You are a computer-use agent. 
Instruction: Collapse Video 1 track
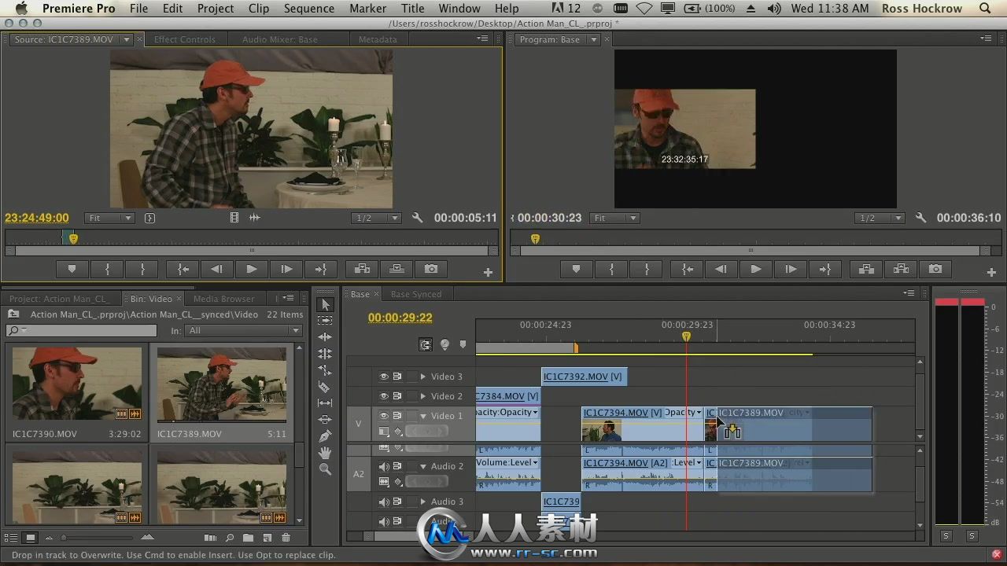(x=422, y=416)
